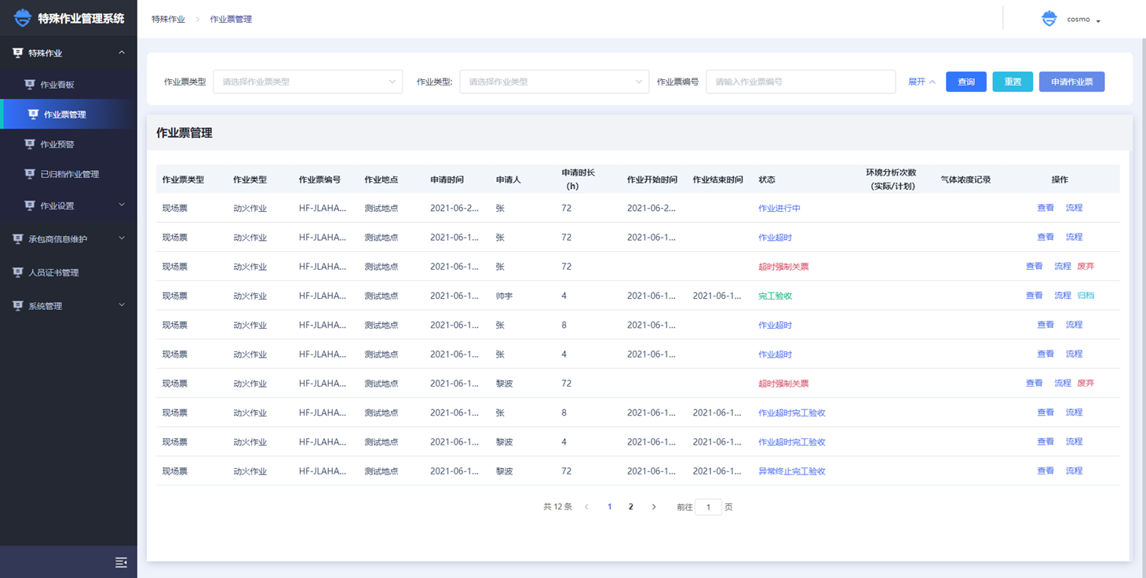
Task: Click 流程 in the 作业进行中 row
Action: (x=1074, y=208)
